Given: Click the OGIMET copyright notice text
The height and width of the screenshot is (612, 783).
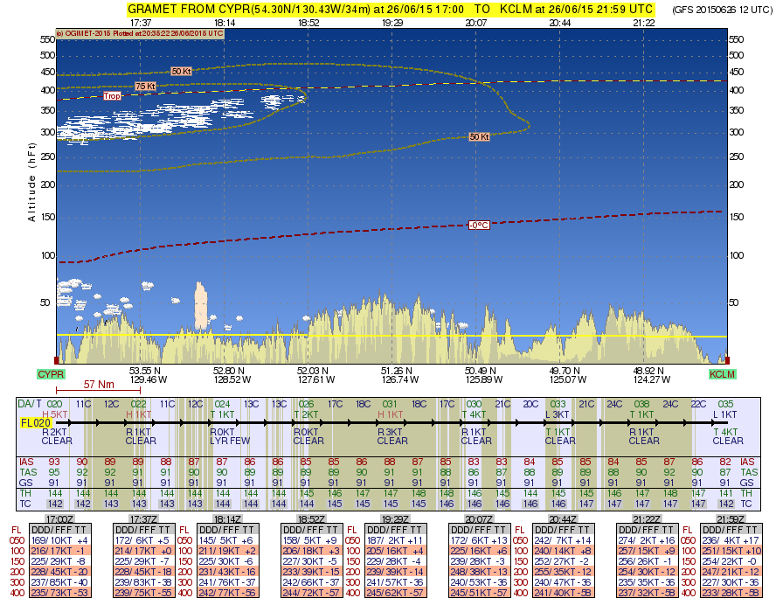Looking at the screenshot, I should coord(140,33).
